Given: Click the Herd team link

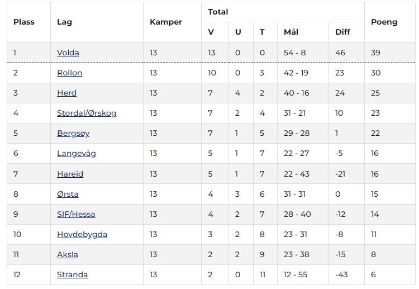Looking at the screenshot, I should pyautogui.click(x=66, y=93).
